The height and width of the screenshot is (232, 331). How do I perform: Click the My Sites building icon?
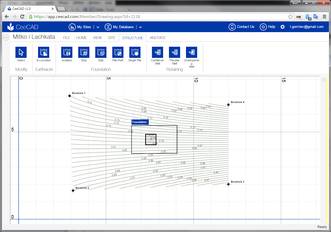(72, 27)
